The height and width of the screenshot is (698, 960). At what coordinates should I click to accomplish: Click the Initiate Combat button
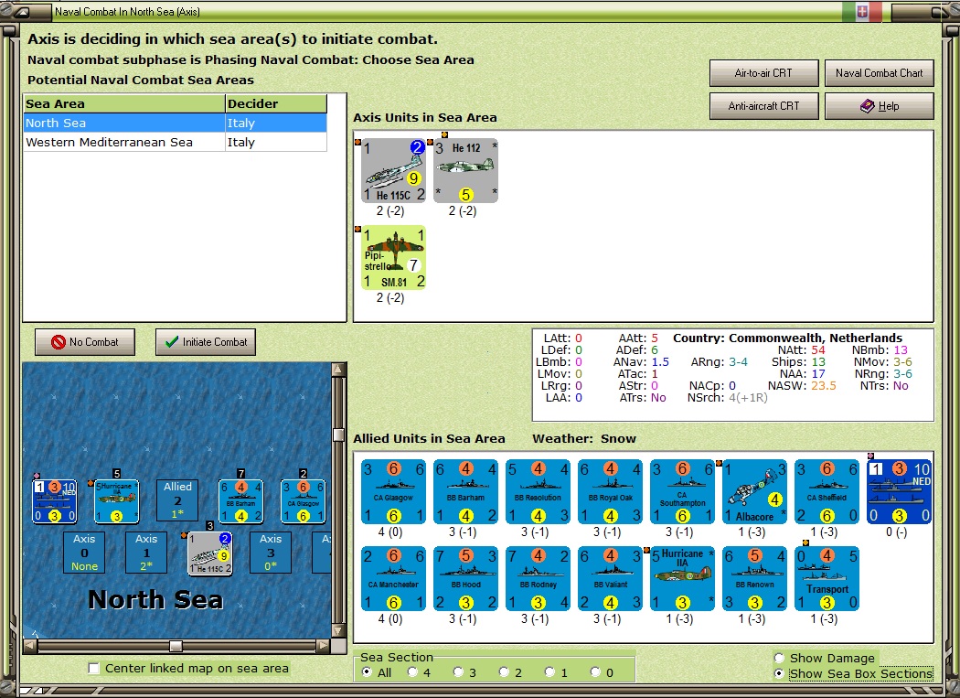pyautogui.click(x=205, y=342)
